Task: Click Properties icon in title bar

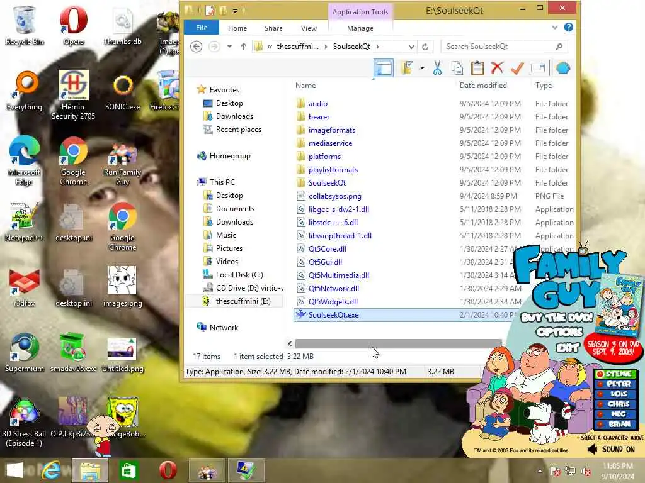Action: tap(210, 10)
